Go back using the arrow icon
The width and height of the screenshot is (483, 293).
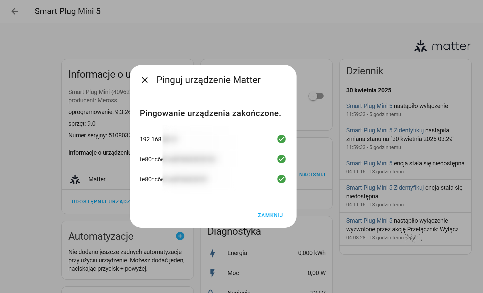[x=15, y=11]
